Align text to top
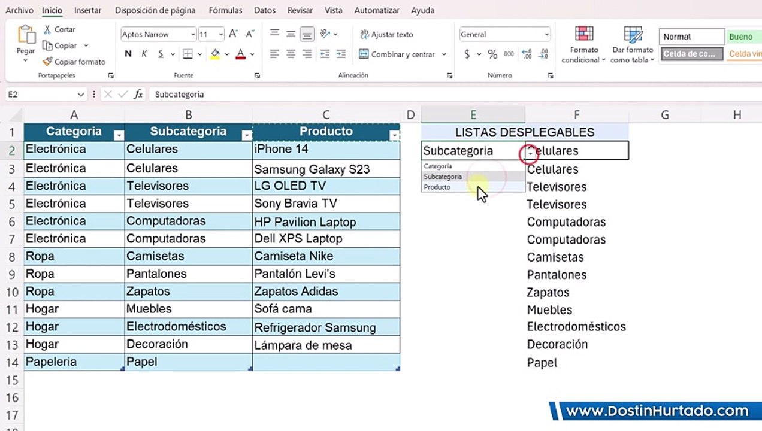This screenshot has height=431, width=762. (274, 34)
